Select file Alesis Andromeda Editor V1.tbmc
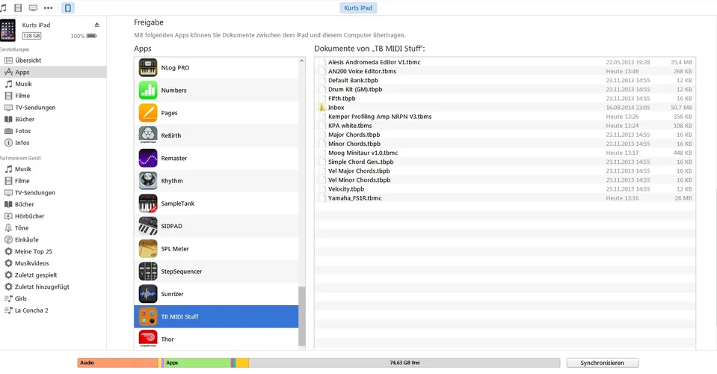The width and height of the screenshot is (717, 374). [x=505, y=62]
